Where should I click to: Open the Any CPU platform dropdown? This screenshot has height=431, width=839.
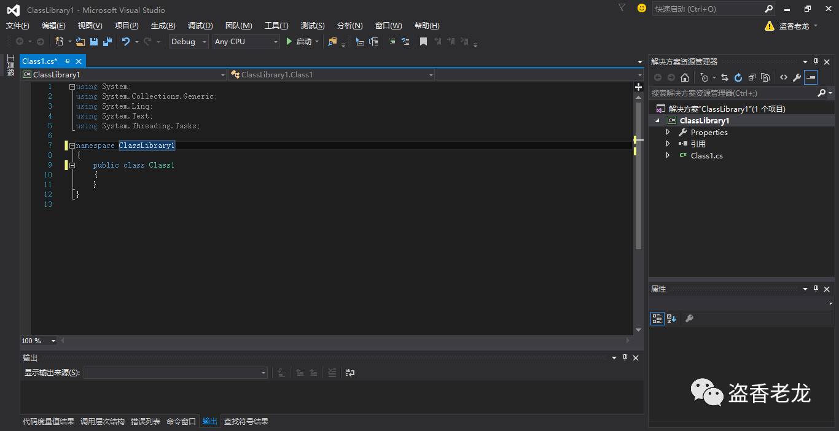[x=246, y=42]
